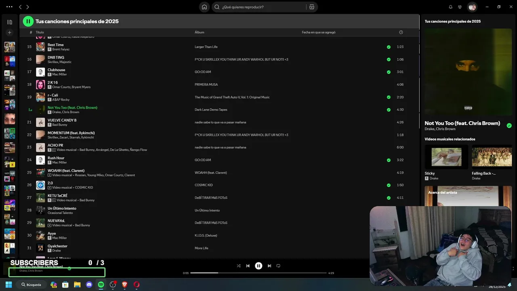Skip to previous track

[248, 266]
